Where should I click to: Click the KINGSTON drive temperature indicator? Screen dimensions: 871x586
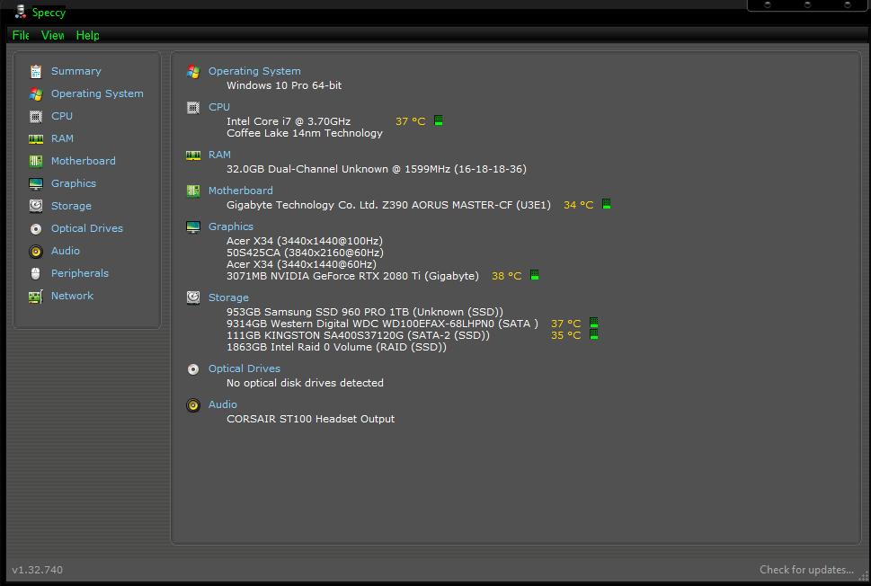(x=594, y=334)
